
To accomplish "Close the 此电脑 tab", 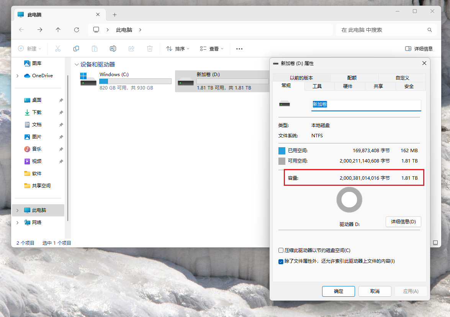I will [x=98, y=14].
